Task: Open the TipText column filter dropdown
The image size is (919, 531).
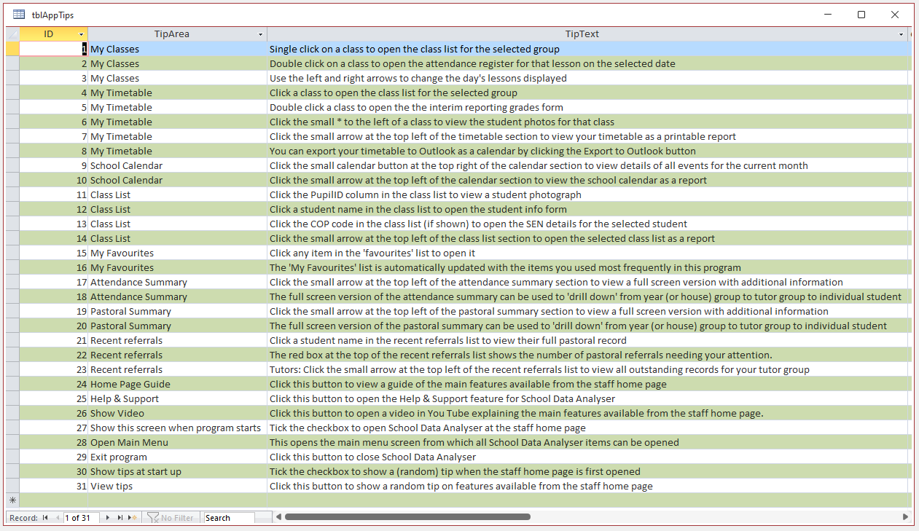Action: click(x=902, y=35)
